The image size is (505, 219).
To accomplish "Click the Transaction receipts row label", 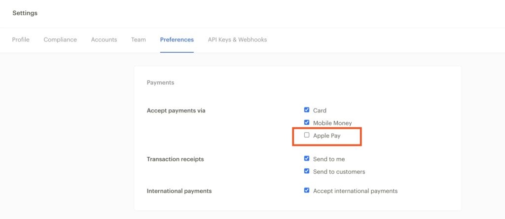I will 175,159.
